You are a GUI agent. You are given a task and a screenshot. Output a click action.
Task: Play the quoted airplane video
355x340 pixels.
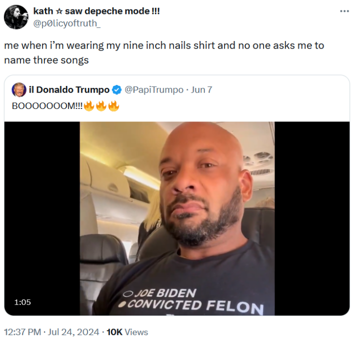177,218
